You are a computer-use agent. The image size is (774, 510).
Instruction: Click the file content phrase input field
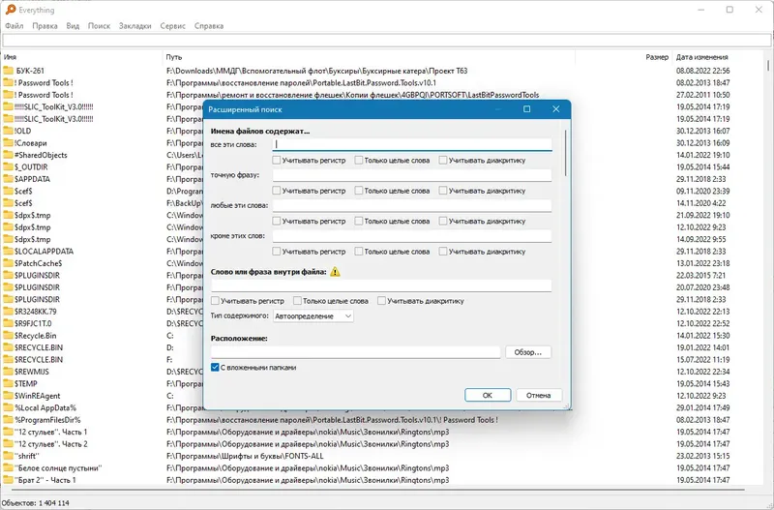pyautogui.click(x=381, y=285)
